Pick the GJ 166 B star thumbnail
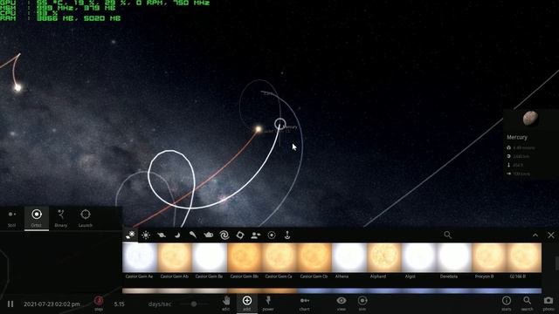Image resolution: width=559 pixels, height=314 pixels. [x=524, y=258]
